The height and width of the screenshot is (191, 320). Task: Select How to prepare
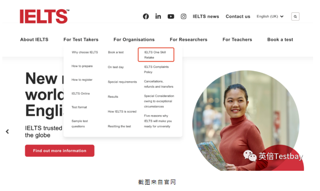pyautogui.click(x=82, y=66)
